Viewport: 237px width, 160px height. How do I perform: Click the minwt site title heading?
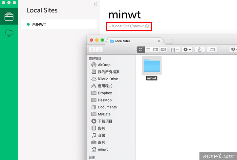[124, 15]
